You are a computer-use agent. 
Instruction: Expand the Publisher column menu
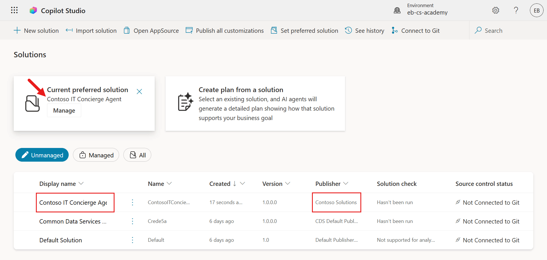tap(346, 184)
